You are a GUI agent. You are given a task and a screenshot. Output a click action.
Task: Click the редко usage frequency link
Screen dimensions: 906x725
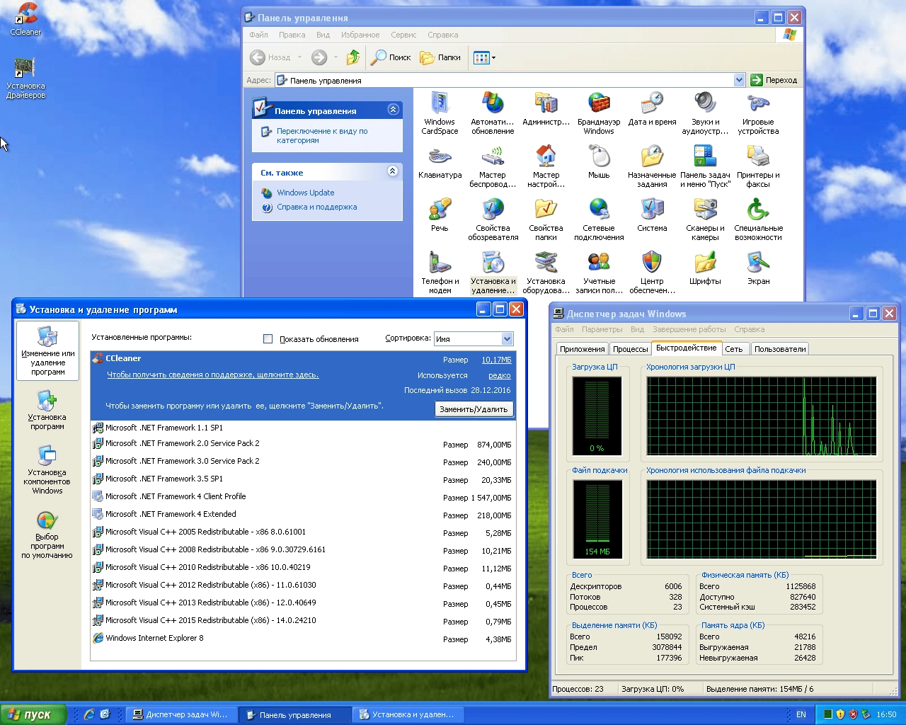tap(499, 376)
